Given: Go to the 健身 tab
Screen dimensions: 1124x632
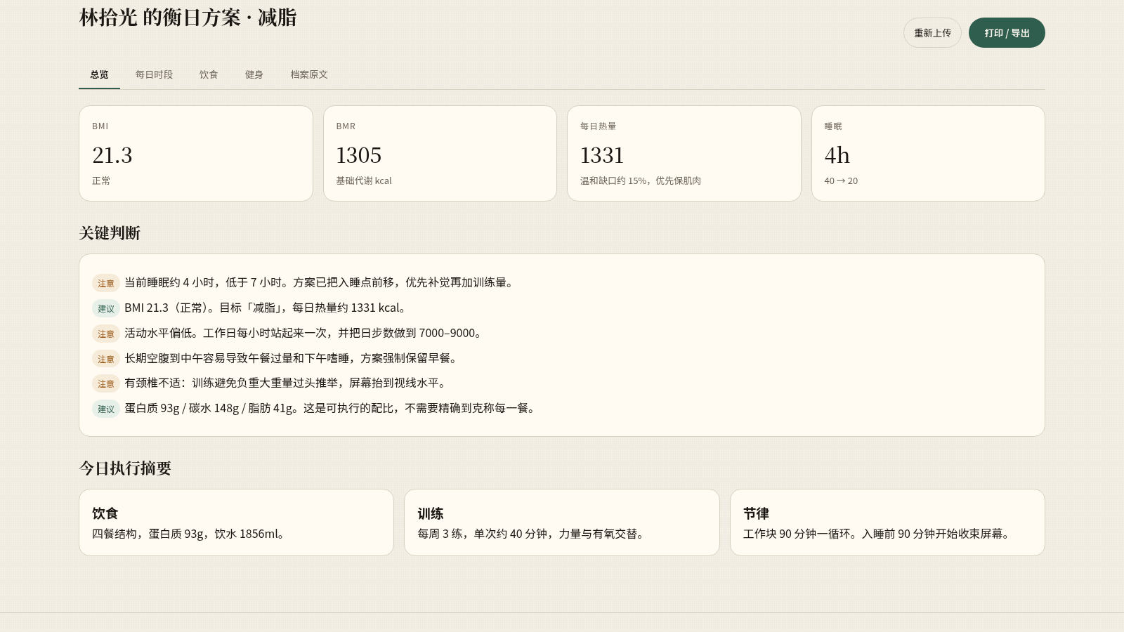Looking at the screenshot, I should click(x=254, y=74).
